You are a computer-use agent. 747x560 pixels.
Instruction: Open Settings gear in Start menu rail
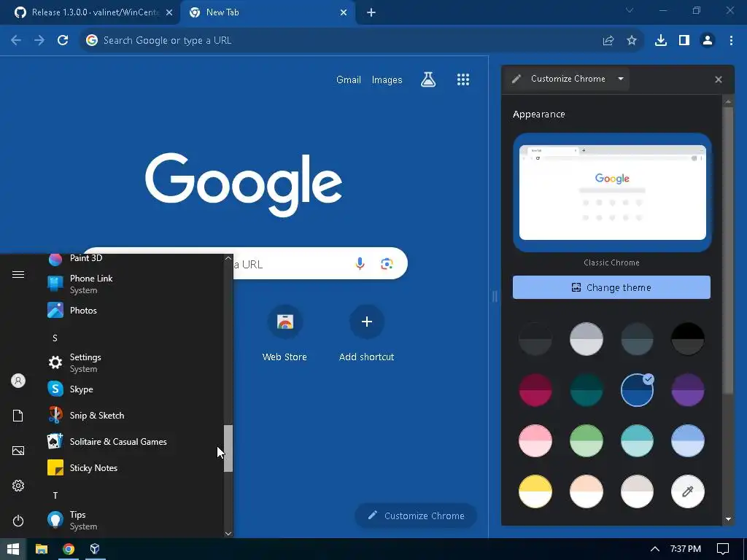pyautogui.click(x=18, y=486)
